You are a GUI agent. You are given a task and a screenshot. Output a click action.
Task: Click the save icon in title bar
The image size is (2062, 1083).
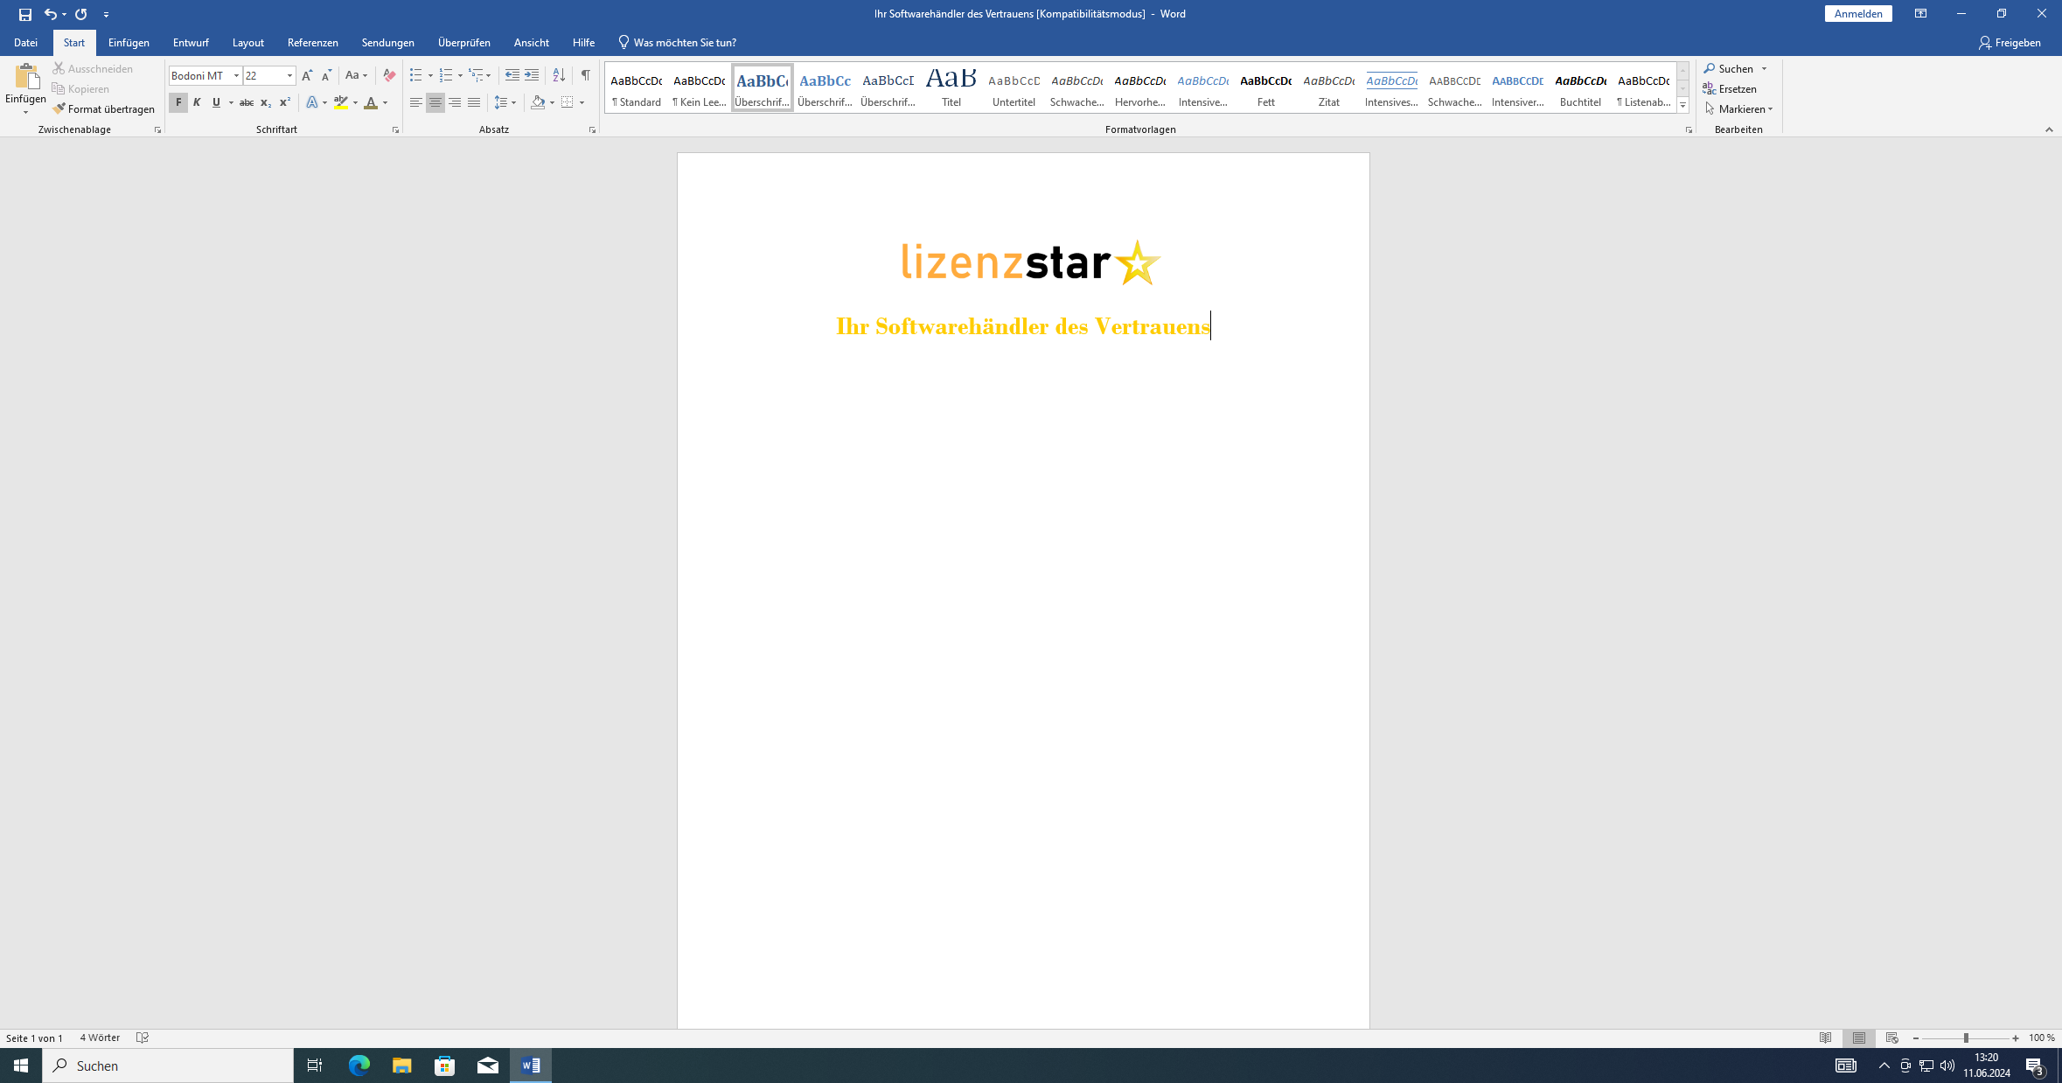25,14
